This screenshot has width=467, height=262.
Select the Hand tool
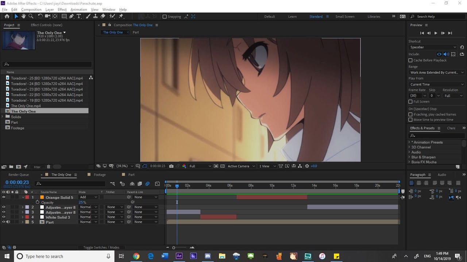click(23, 16)
